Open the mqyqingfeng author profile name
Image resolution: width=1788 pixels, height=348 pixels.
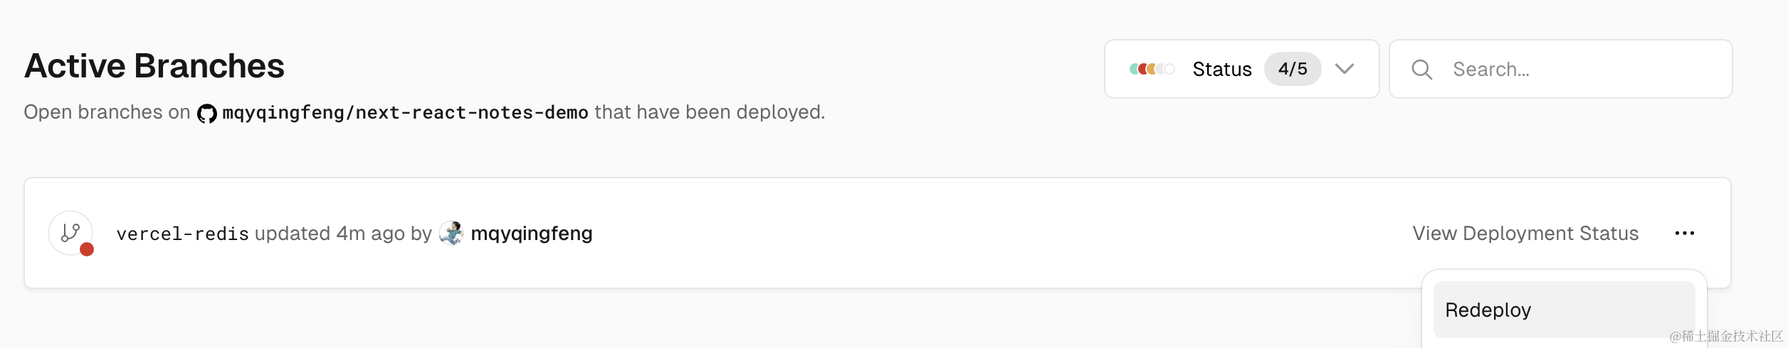(x=532, y=234)
